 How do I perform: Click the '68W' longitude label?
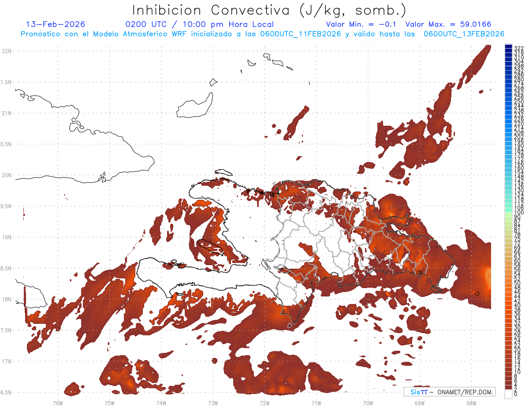471,403
